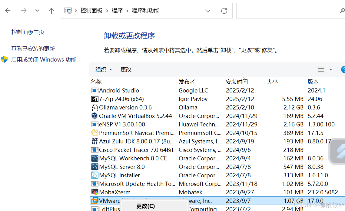The width and height of the screenshot is (345, 211).
Task: Click the 卸载或更改程序 heading
Action: pyautogui.click(x=129, y=36)
